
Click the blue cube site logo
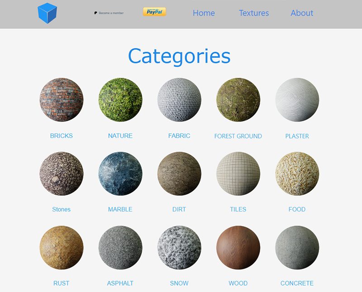[x=47, y=13]
